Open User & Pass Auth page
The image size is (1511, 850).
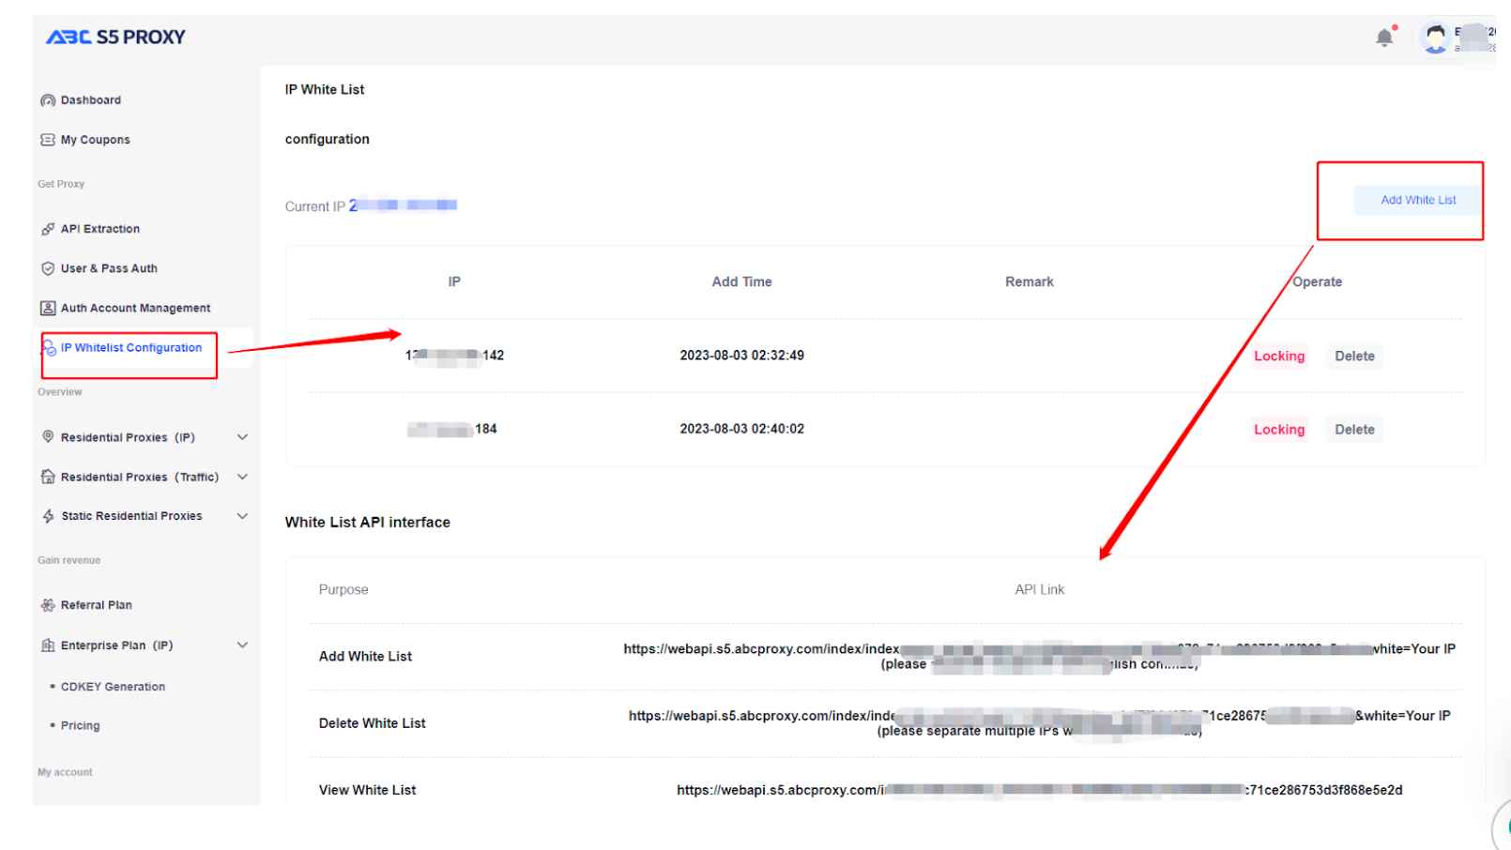(x=109, y=268)
